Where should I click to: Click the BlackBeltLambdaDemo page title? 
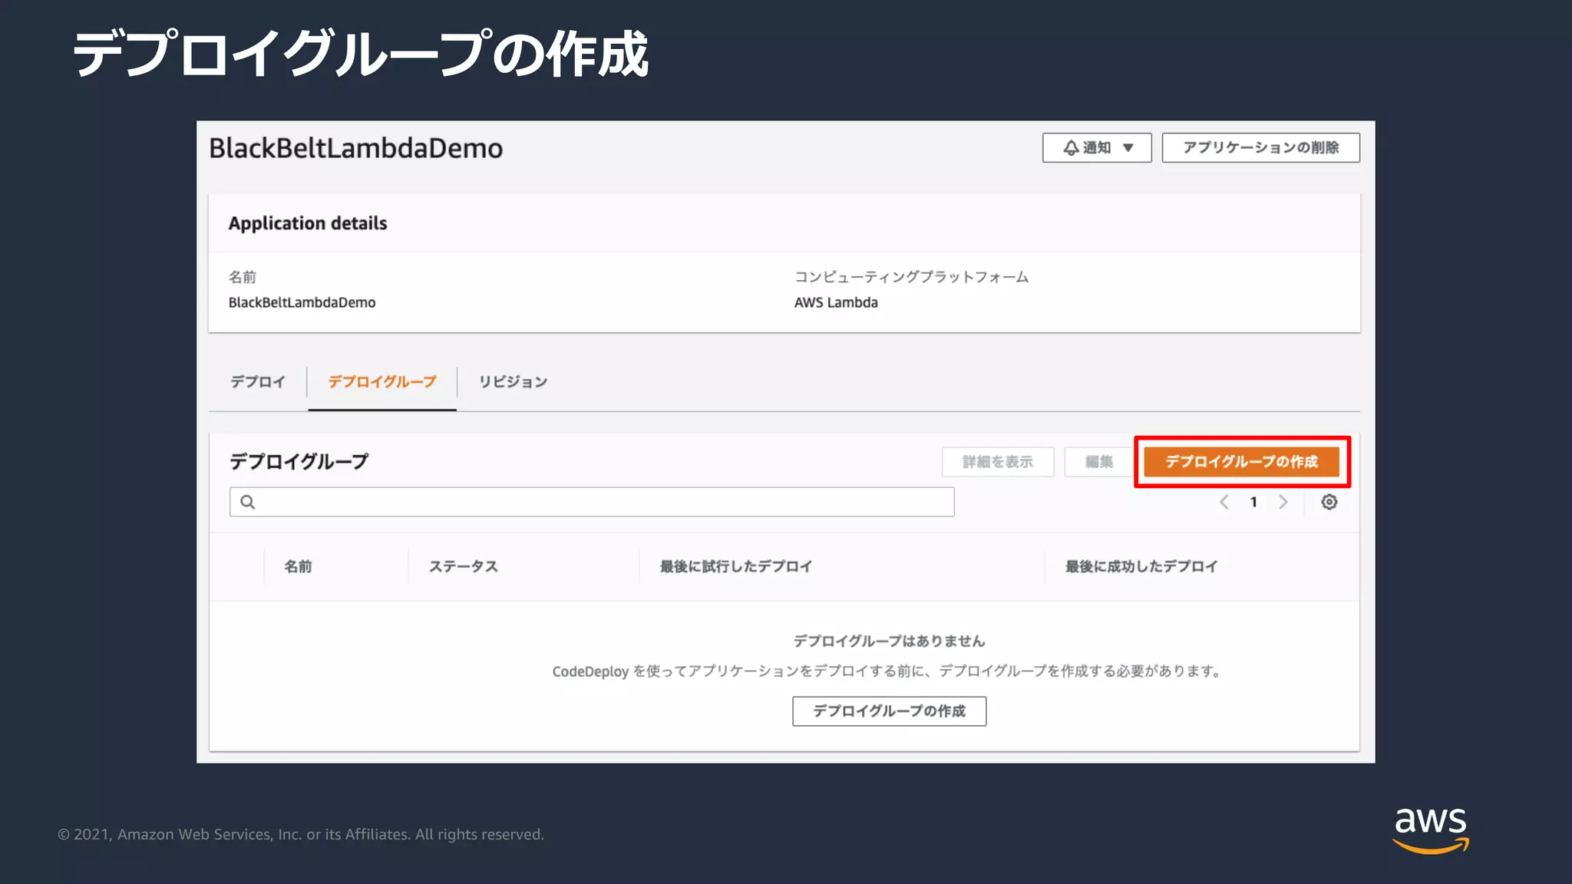pos(356,148)
